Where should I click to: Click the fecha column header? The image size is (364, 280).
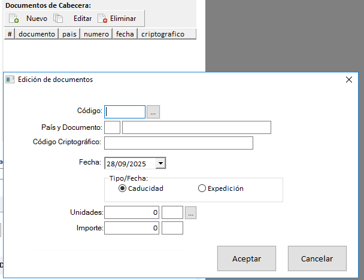(x=125, y=34)
